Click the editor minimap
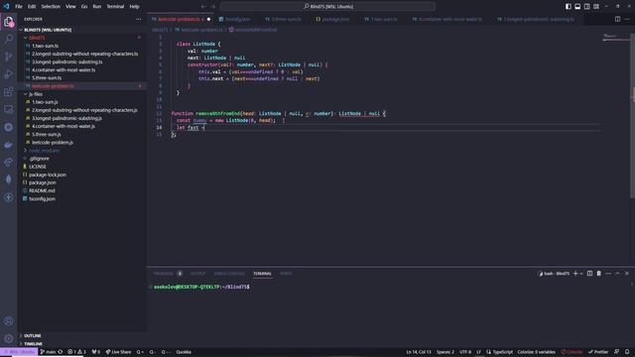 615,38
